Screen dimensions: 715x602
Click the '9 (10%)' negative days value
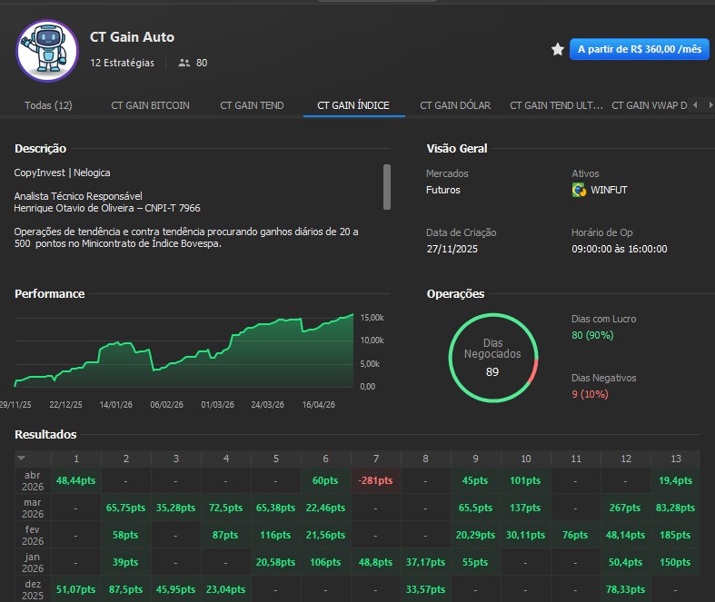(590, 394)
